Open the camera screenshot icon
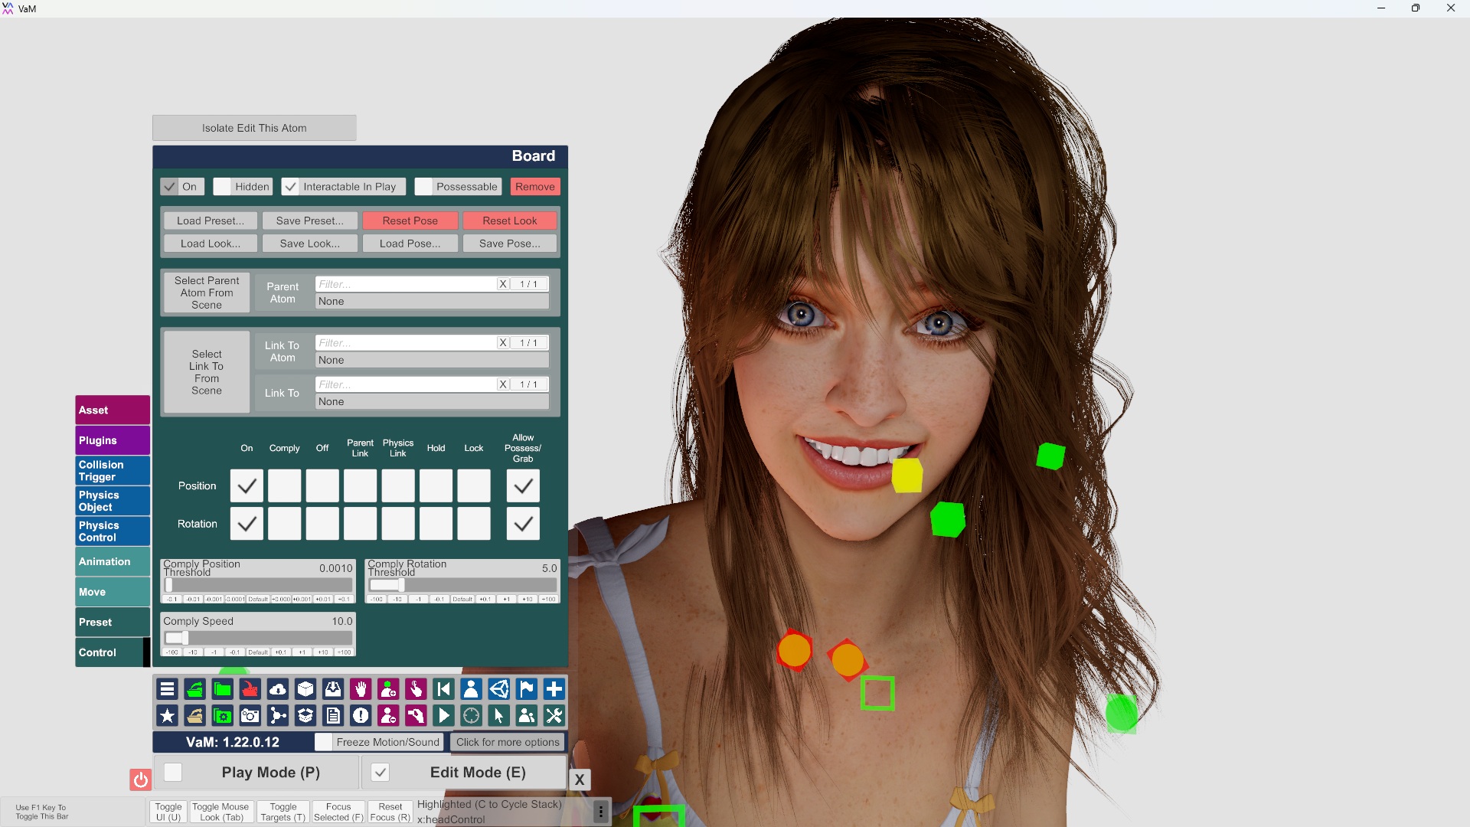This screenshot has height=827, width=1470. click(250, 716)
